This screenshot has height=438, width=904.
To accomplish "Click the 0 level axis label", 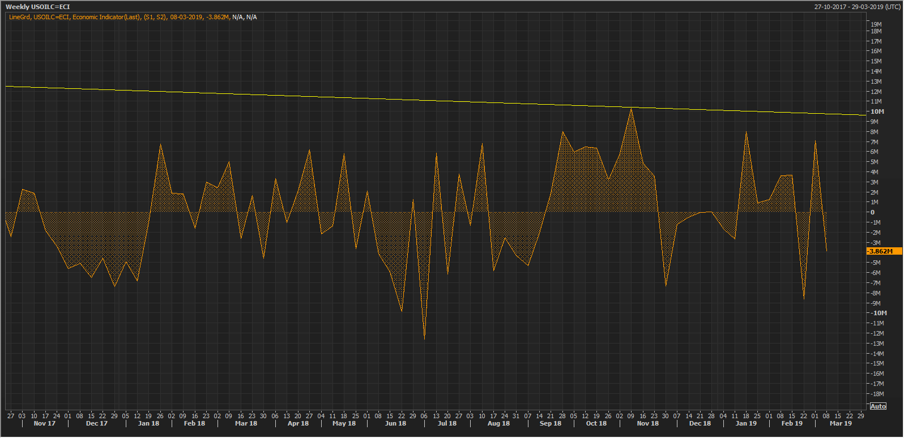I will tap(873, 212).
